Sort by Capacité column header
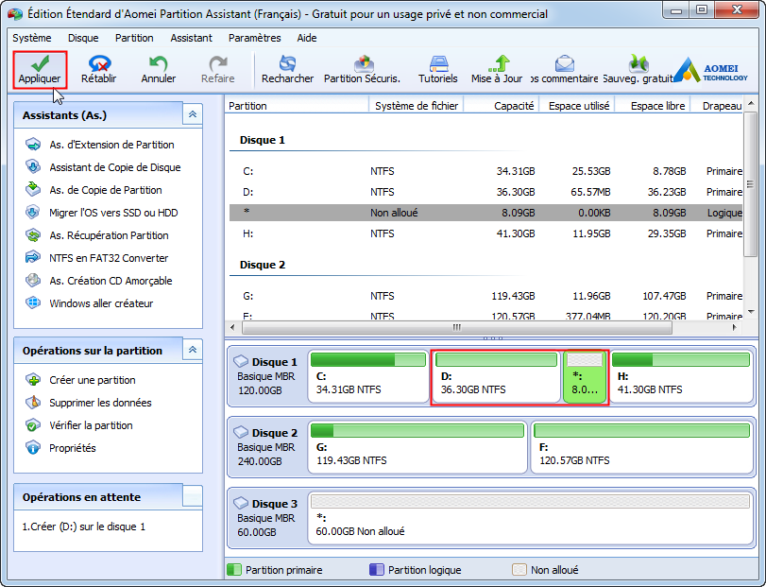 (502, 106)
